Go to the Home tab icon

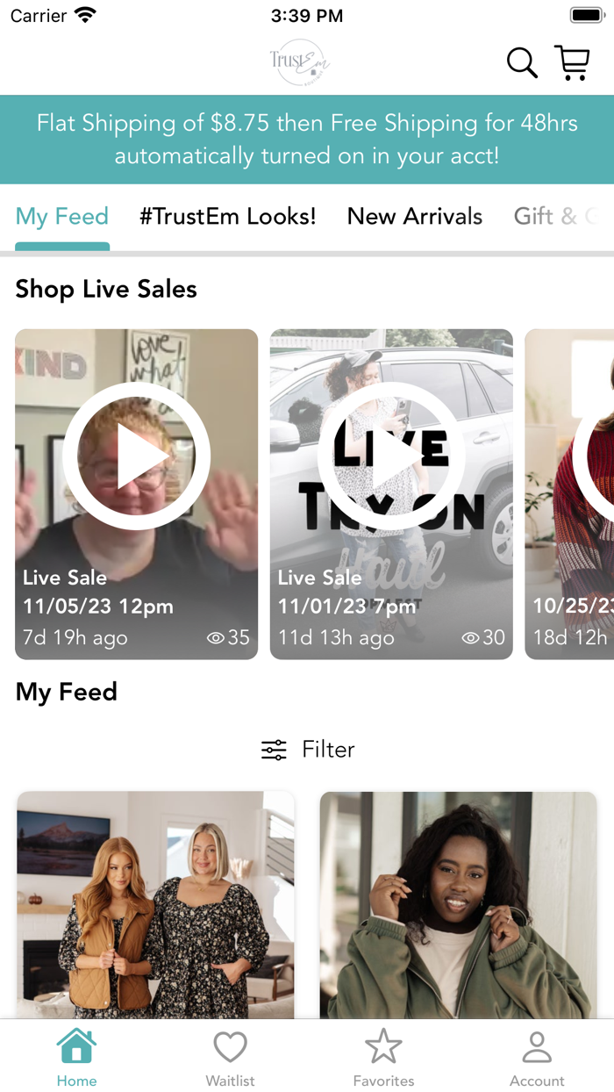click(76, 1046)
